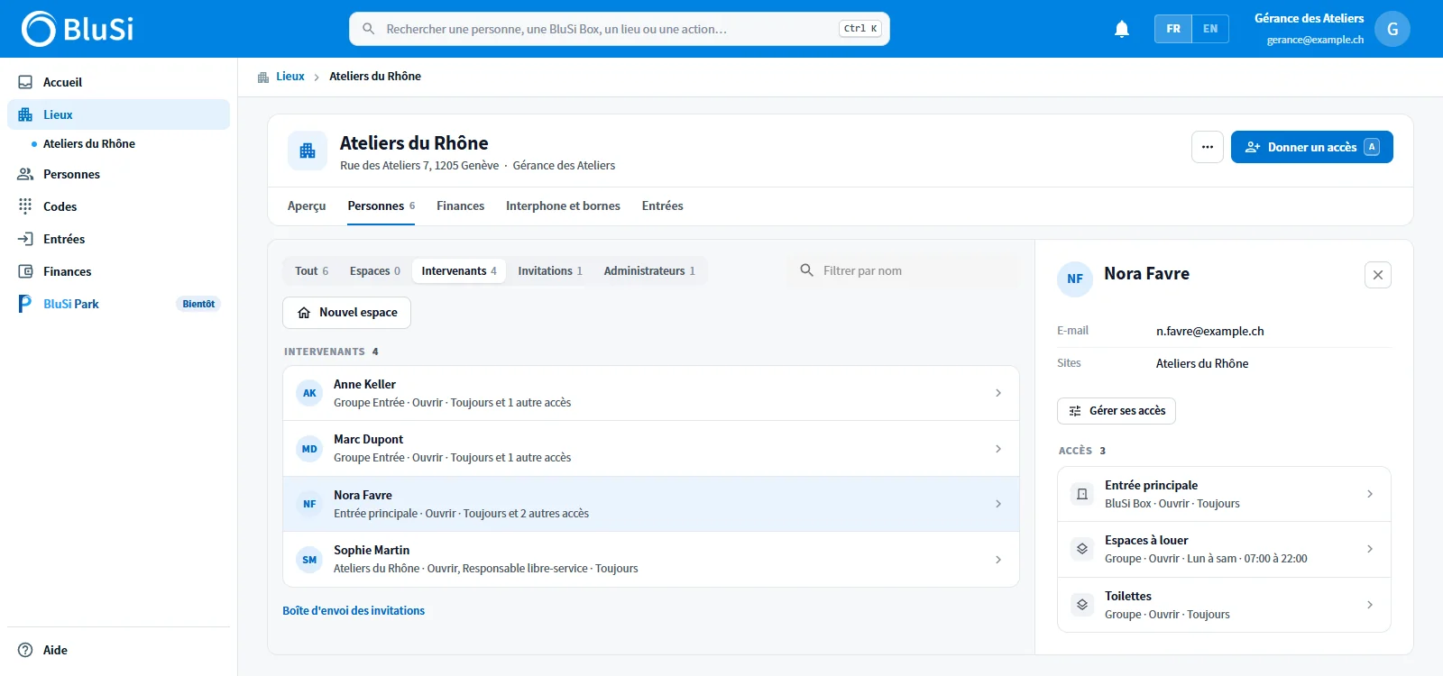Switch language to FR

point(1173,29)
